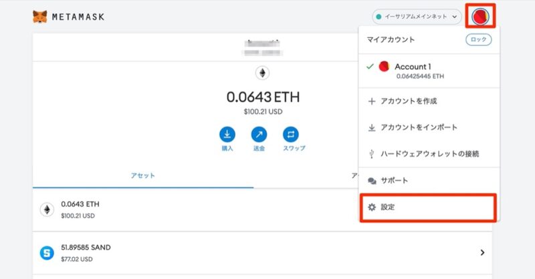Click the $77.02 USD value in SAND row
The image size is (535, 279).
[x=77, y=259]
